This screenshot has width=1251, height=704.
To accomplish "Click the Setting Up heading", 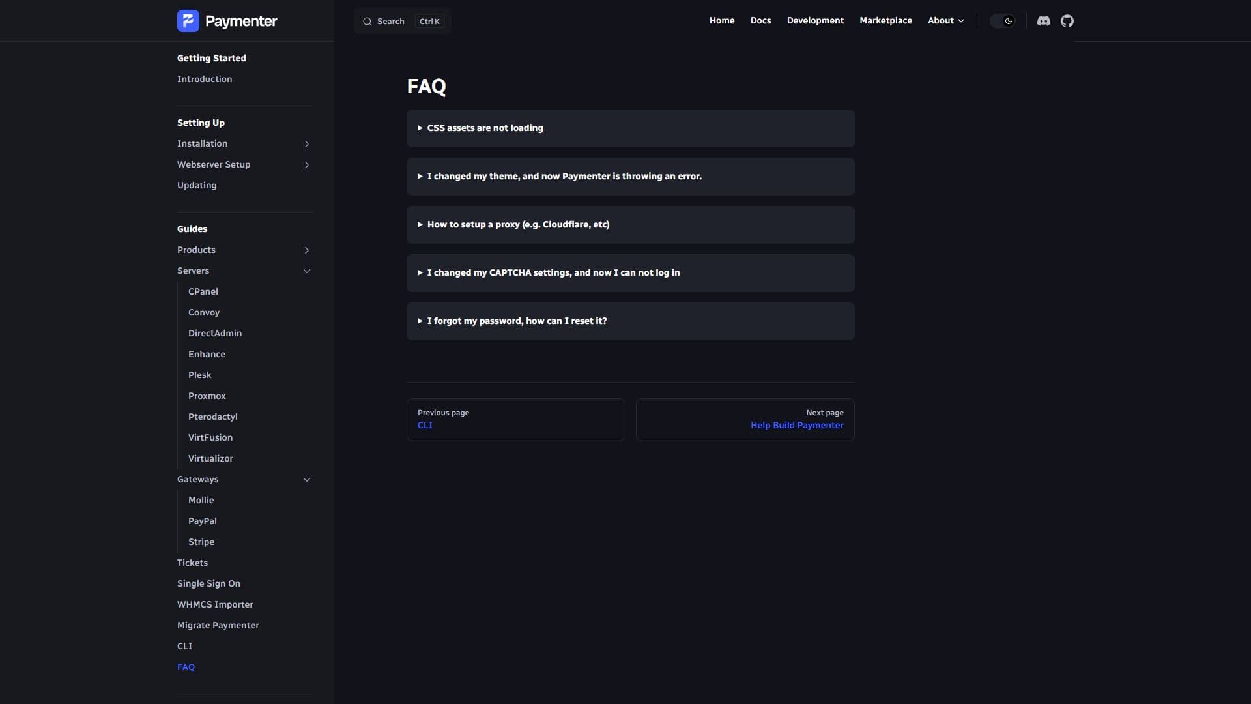I will pyautogui.click(x=201, y=123).
